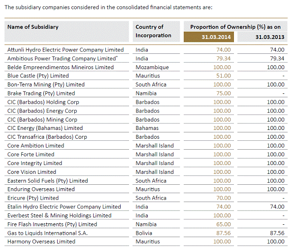This screenshot has width=296, height=249.
Task: Select the Mozambique country cell
Action: pos(152,67)
